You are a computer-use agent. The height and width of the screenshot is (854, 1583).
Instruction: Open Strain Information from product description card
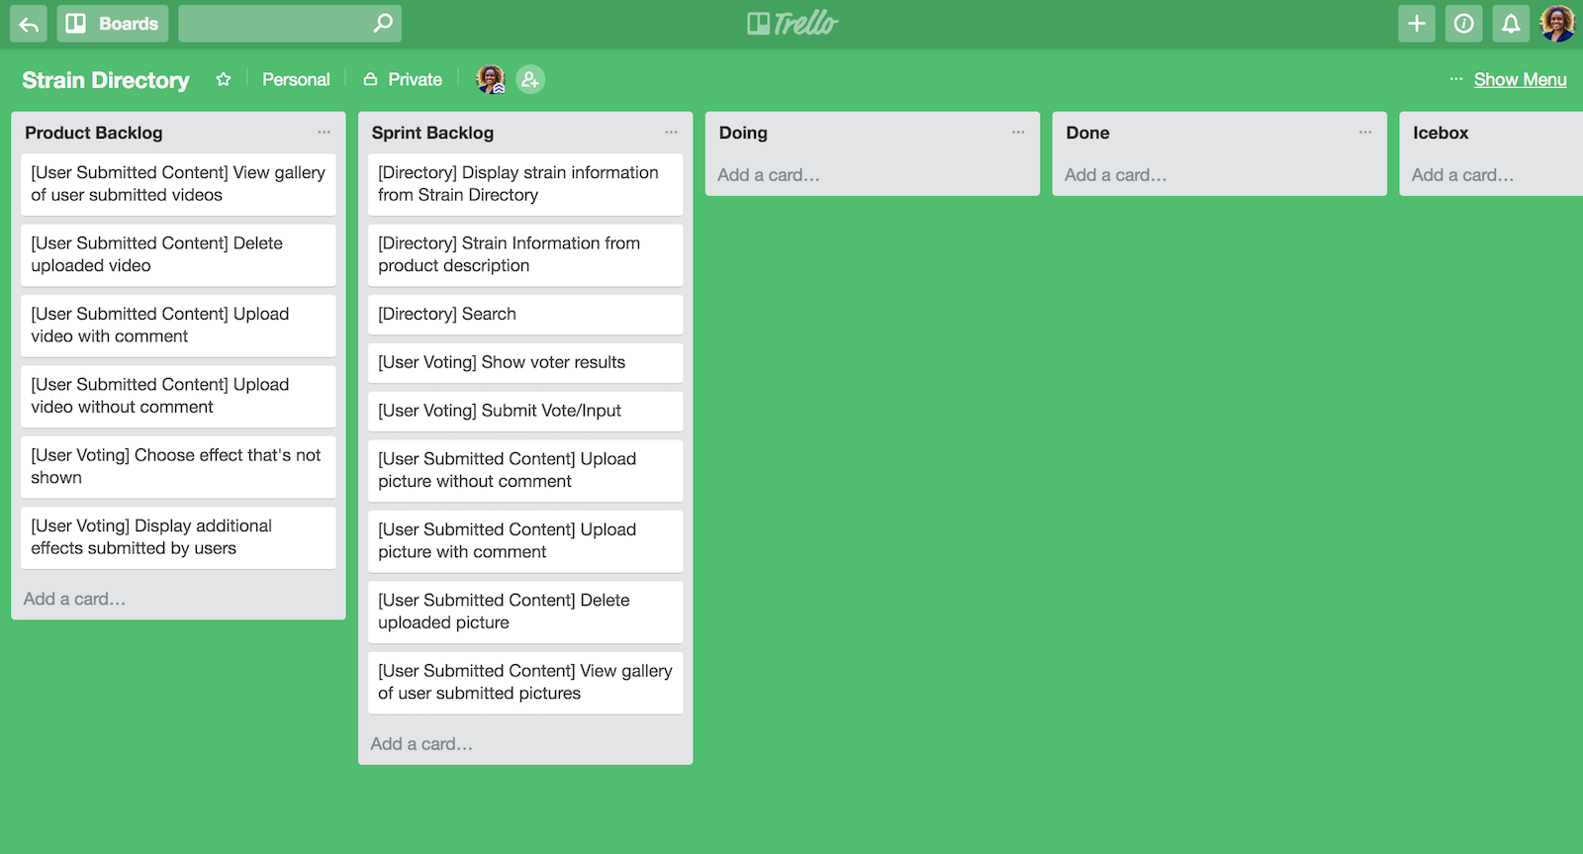525,254
